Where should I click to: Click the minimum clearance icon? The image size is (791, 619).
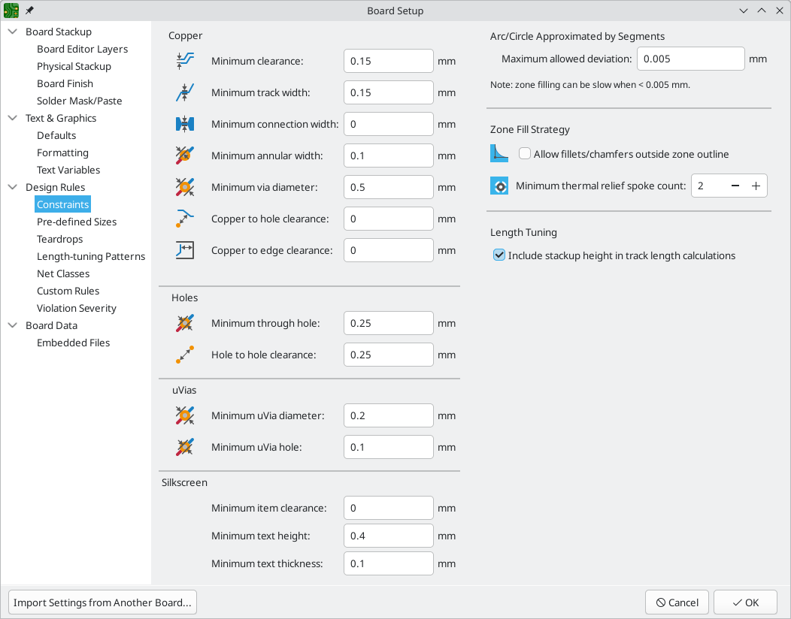tap(185, 61)
